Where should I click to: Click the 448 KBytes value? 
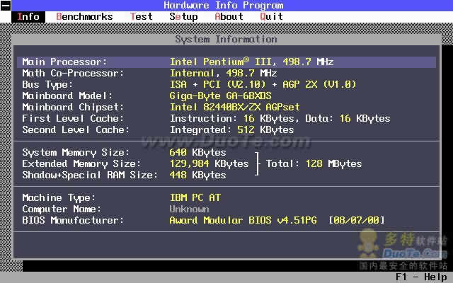click(198, 175)
